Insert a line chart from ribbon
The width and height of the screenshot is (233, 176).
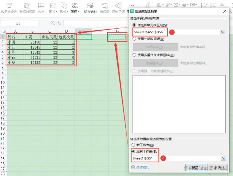176,5
